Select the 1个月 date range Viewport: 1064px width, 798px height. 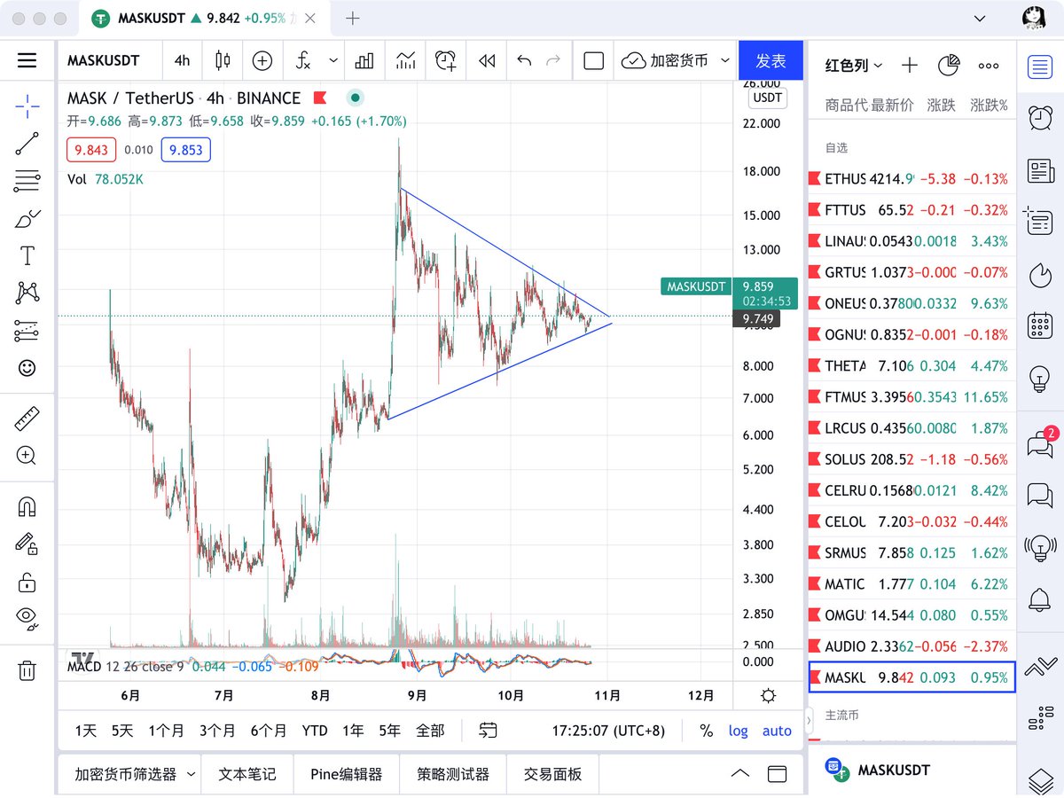pos(166,731)
